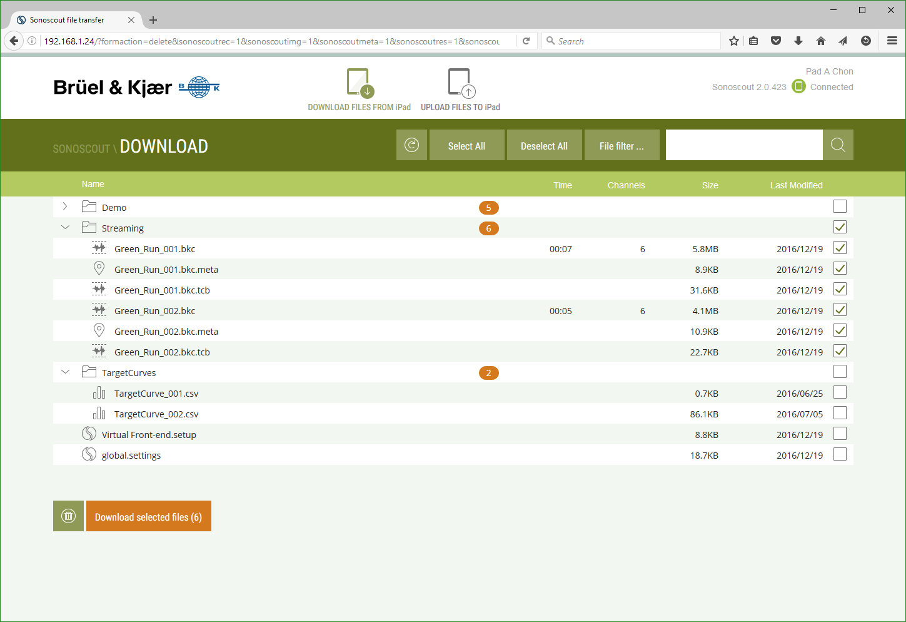Open the File filter menu
Image resolution: width=906 pixels, height=622 pixels.
point(622,145)
